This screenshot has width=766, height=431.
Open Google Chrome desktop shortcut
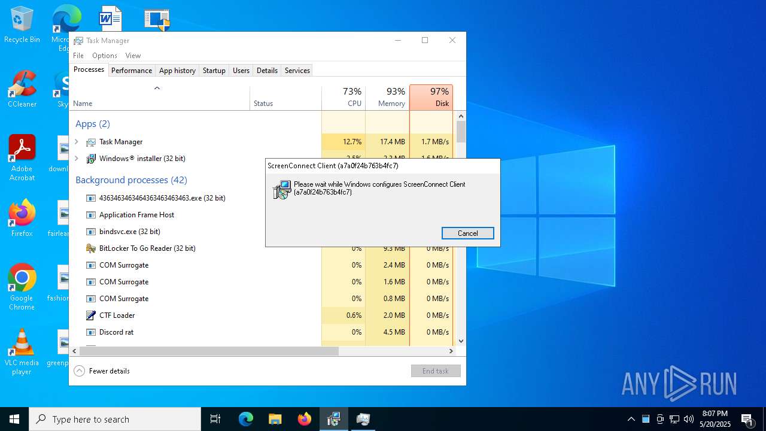click(x=22, y=287)
